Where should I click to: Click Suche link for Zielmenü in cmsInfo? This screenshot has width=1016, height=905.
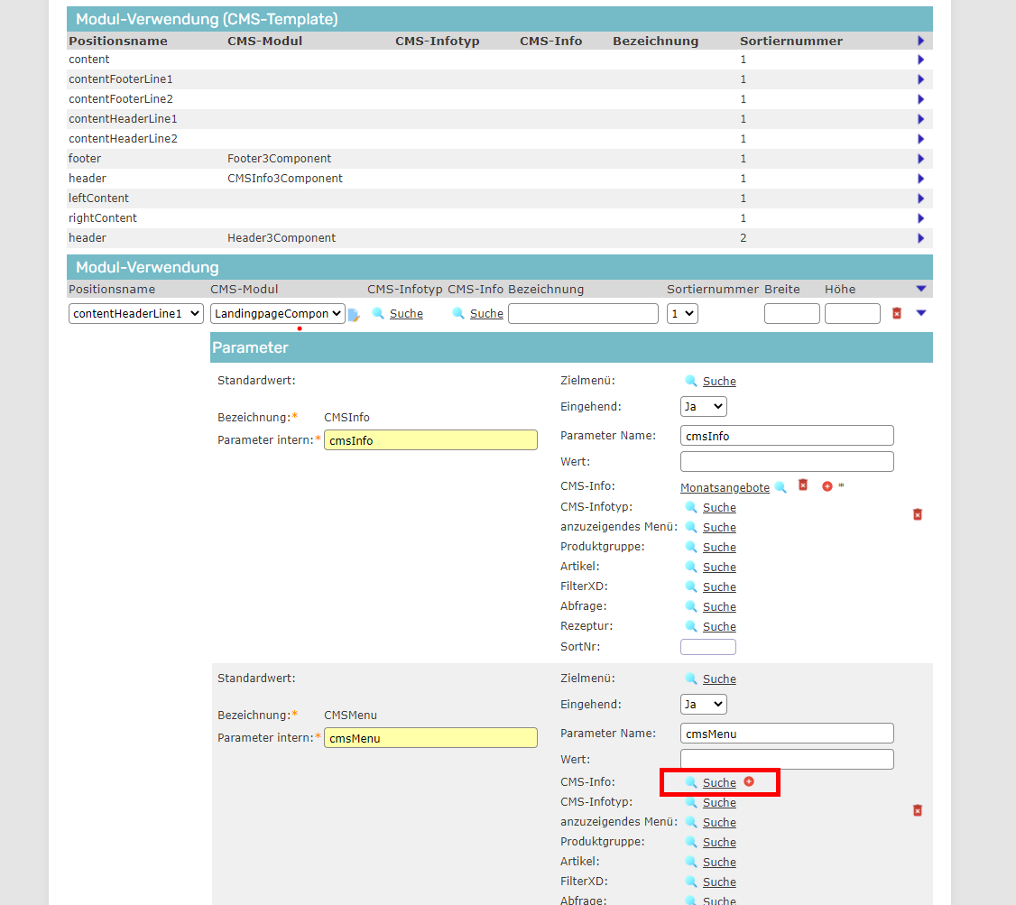click(719, 382)
